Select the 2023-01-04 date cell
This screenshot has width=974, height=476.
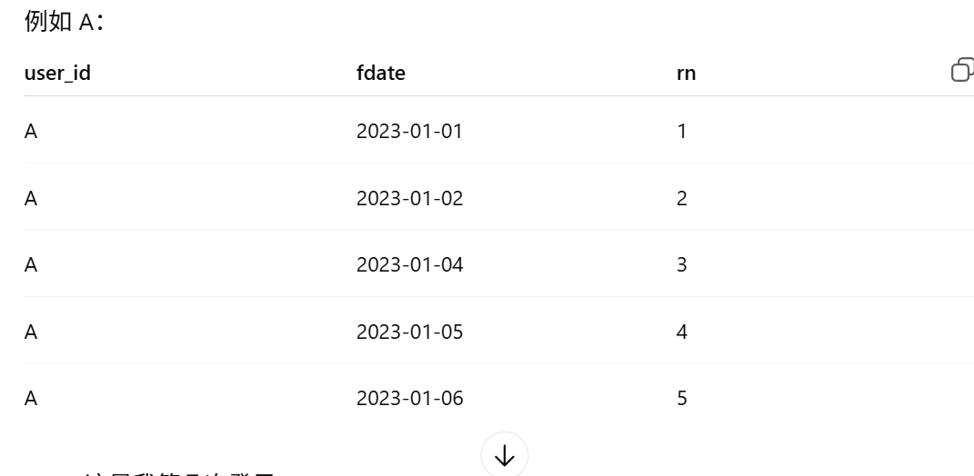[x=409, y=265]
